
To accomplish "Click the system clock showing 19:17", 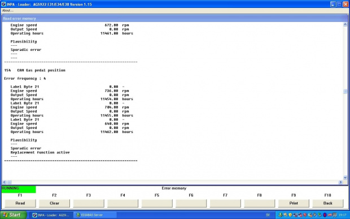I will [x=343, y=215].
